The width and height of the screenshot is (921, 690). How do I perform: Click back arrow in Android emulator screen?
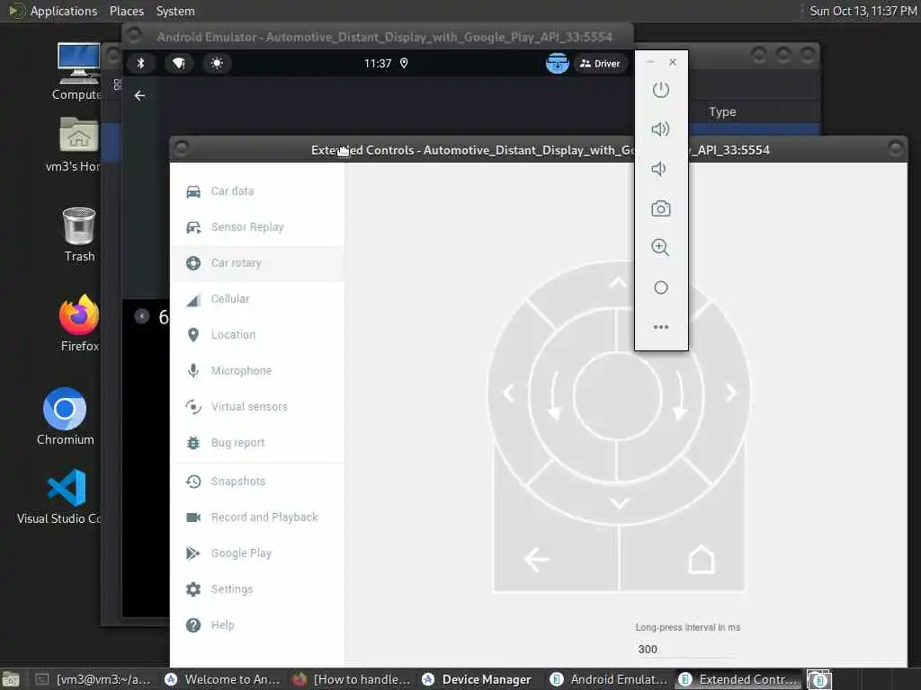tap(139, 95)
